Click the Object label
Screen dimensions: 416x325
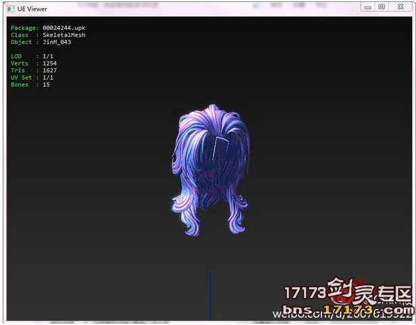21,42
